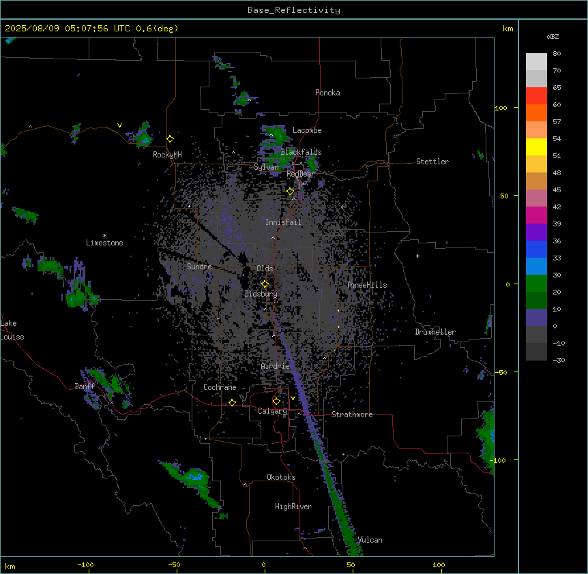Viewport: 588px width, 574px height.
Task: Click the Sylvan city label
Action: 266,167
